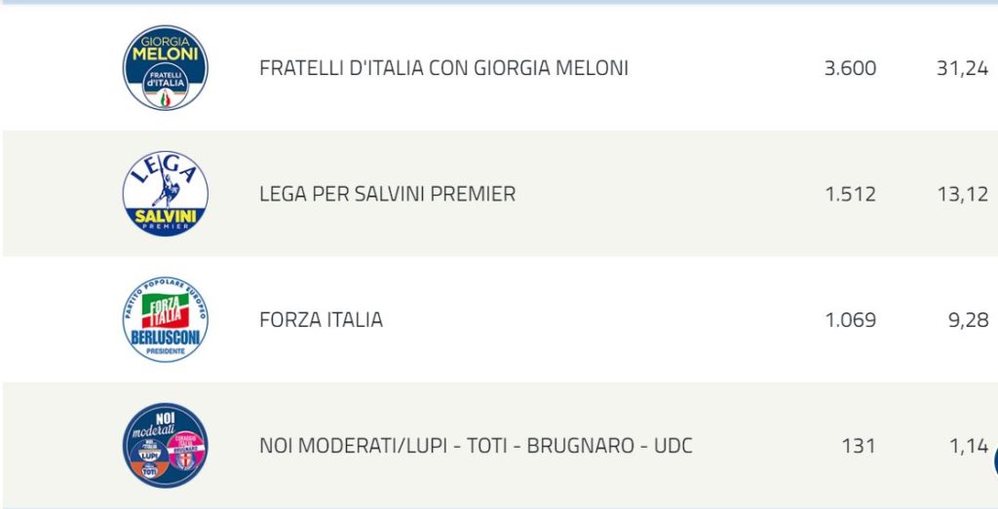
Task: Click the 1.512 vote count
Action: click(850, 194)
